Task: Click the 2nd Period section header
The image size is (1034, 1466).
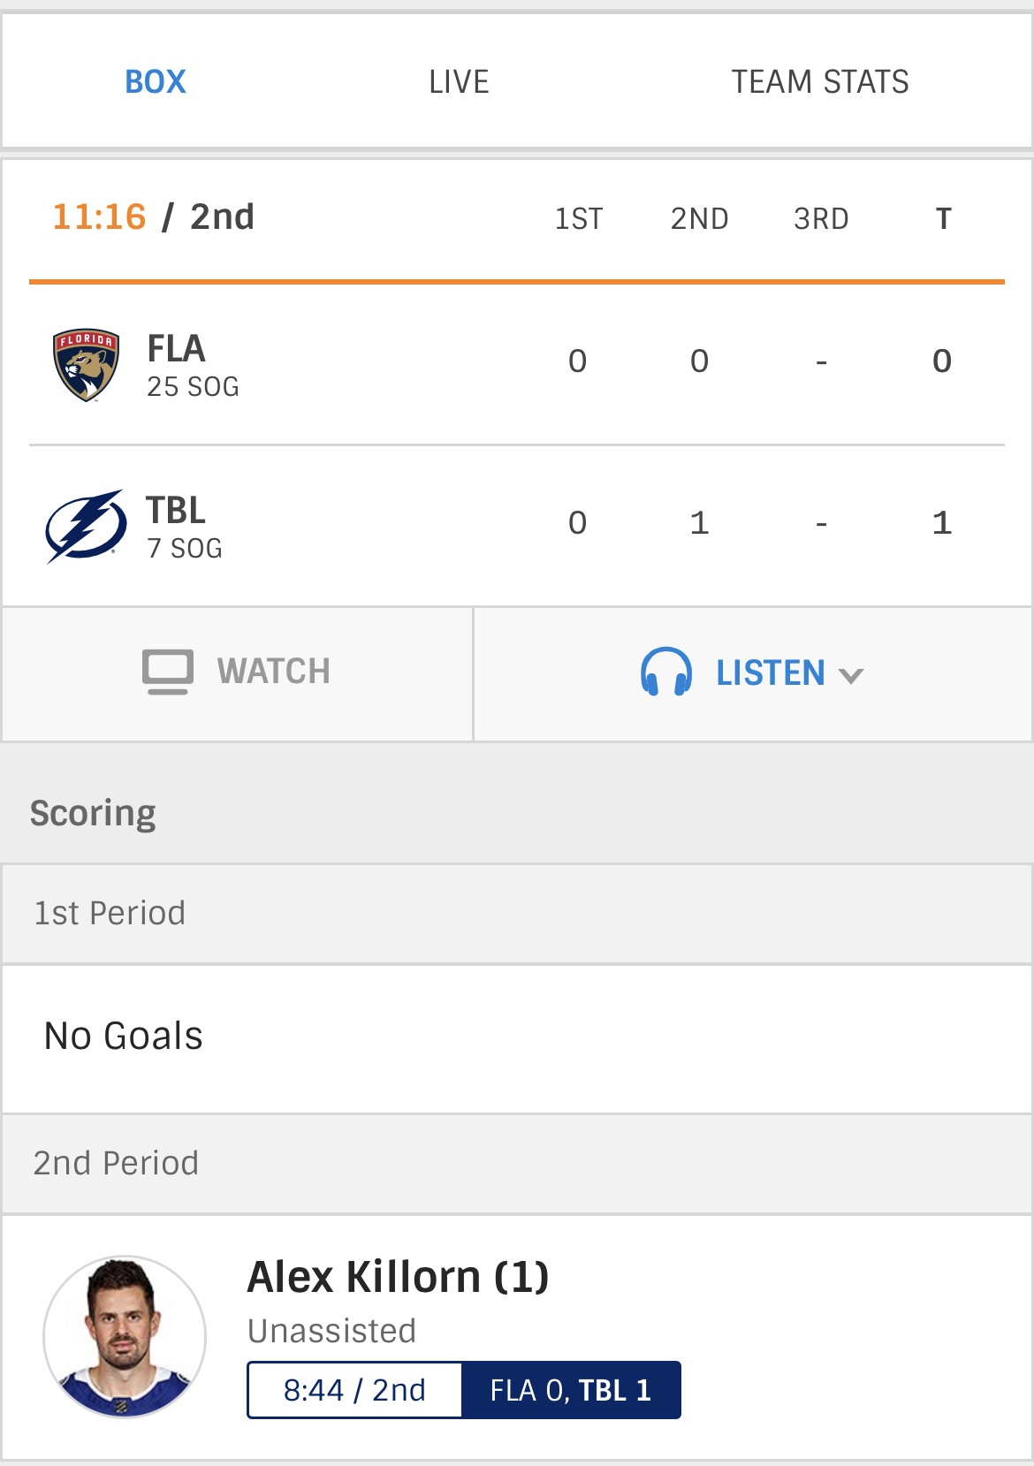Action: 517,1164
